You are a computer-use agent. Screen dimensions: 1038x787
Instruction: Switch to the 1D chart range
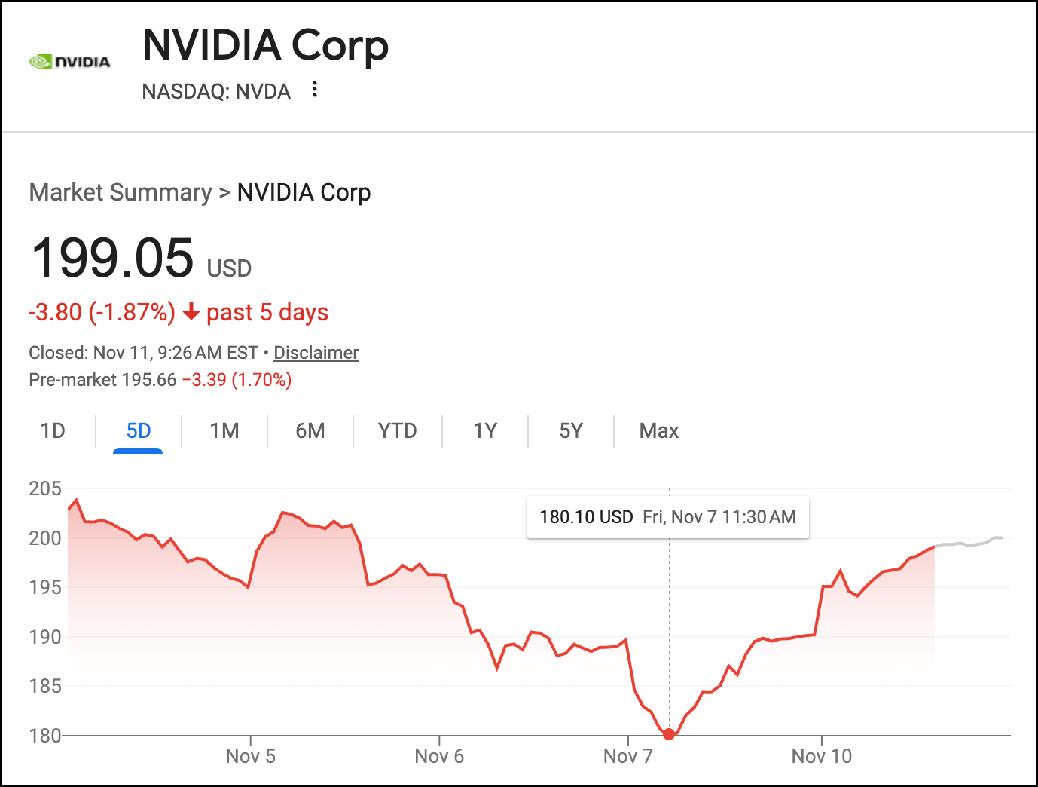53,430
